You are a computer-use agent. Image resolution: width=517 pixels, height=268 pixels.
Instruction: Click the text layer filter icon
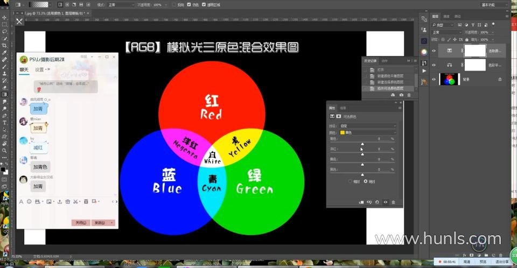(x=473, y=25)
